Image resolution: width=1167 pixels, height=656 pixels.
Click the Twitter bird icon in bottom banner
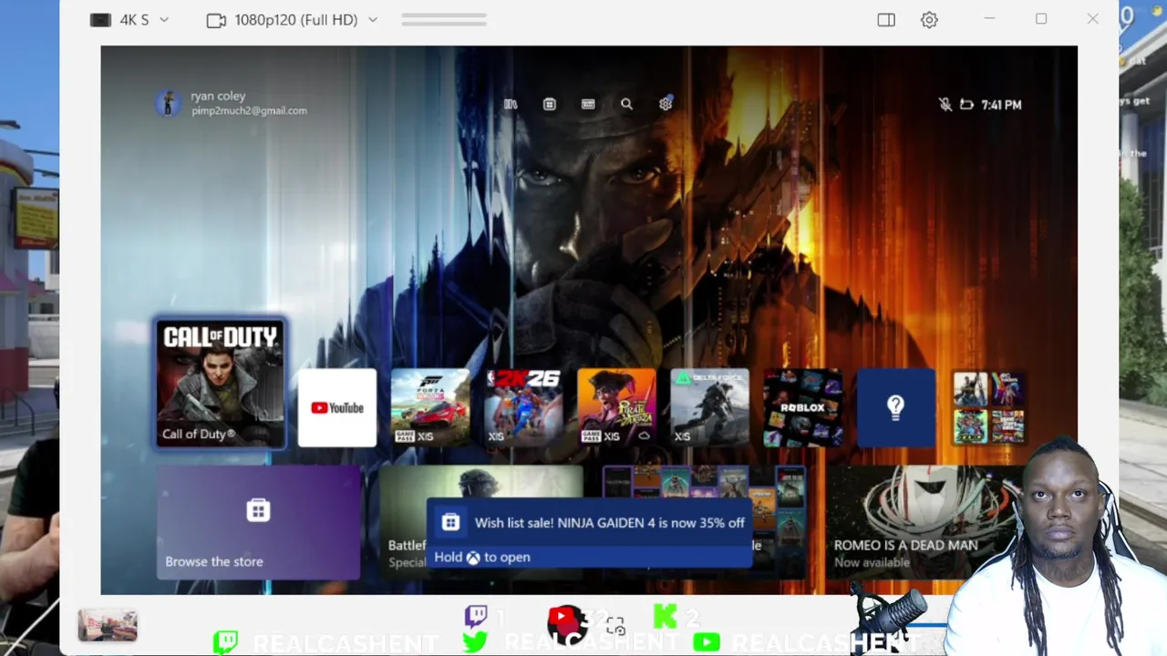click(475, 642)
